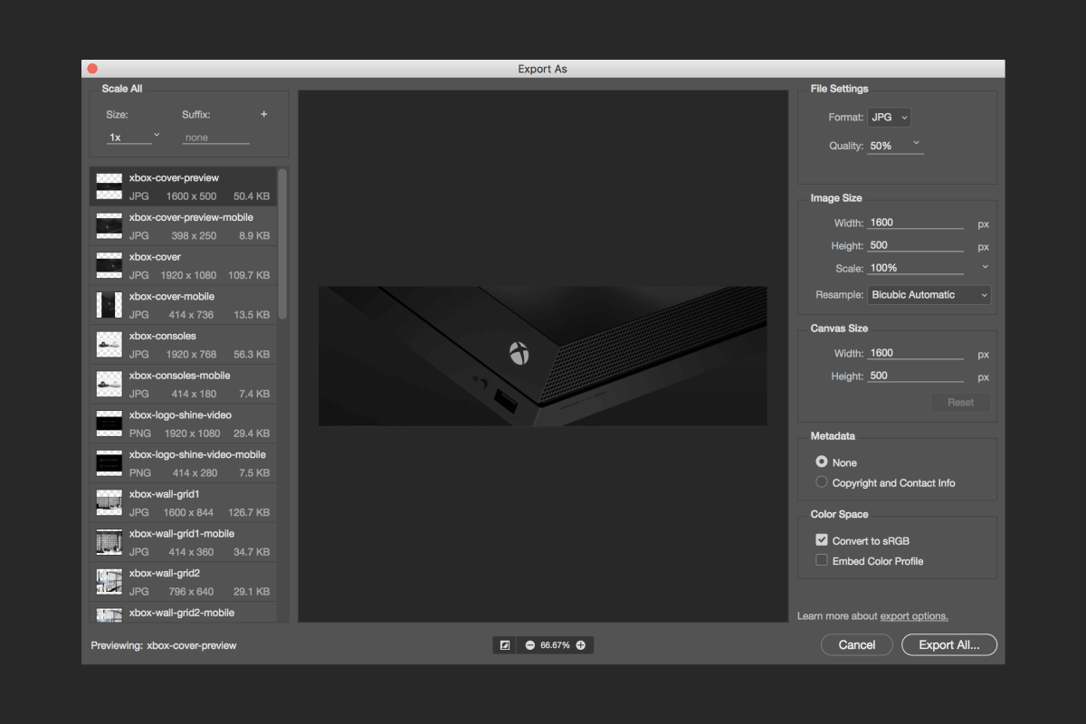Select the None metadata radio button
Viewport: 1086px width, 724px height.
click(x=822, y=462)
